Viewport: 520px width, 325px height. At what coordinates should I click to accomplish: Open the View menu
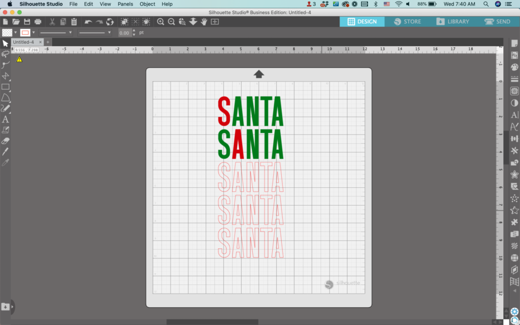(105, 4)
